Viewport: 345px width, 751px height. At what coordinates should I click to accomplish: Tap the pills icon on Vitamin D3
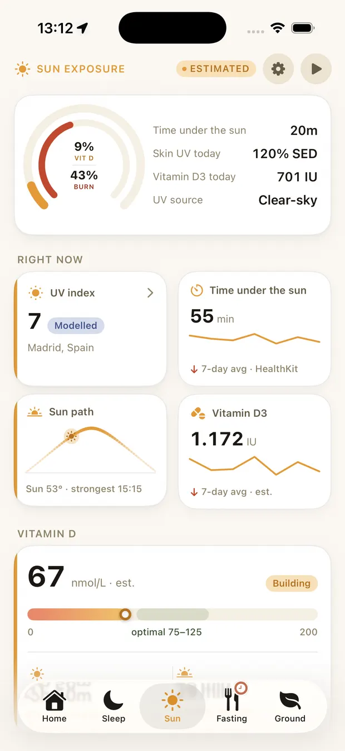pyautogui.click(x=198, y=413)
